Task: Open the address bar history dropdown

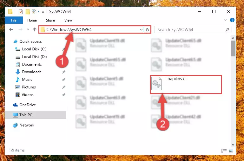Action: point(141,29)
